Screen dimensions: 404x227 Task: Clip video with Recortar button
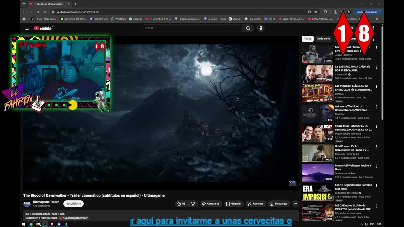pyautogui.click(x=255, y=204)
